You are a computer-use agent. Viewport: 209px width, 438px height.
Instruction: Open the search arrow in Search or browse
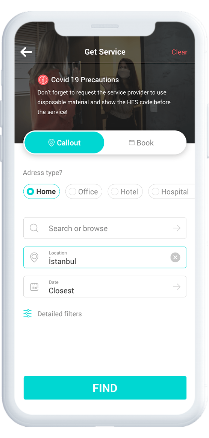click(x=177, y=228)
